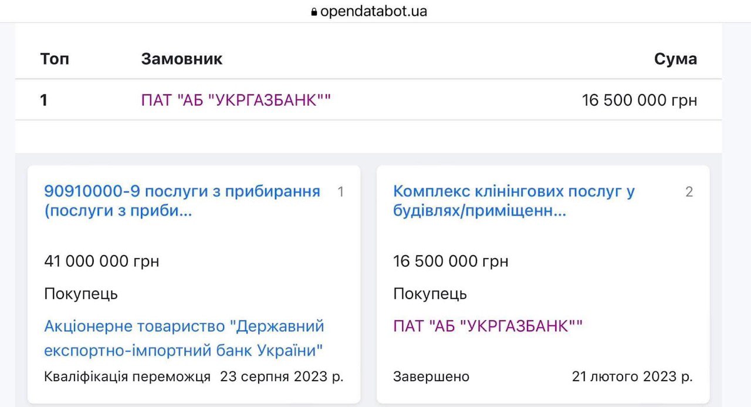This screenshot has height=407, width=751.
Task: Open Комплекс клінінгових послуг tender link
Action: pyautogui.click(x=513, y=201)
